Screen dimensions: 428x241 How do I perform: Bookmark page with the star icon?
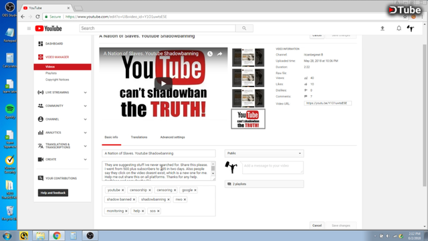(x=405, y=17)
